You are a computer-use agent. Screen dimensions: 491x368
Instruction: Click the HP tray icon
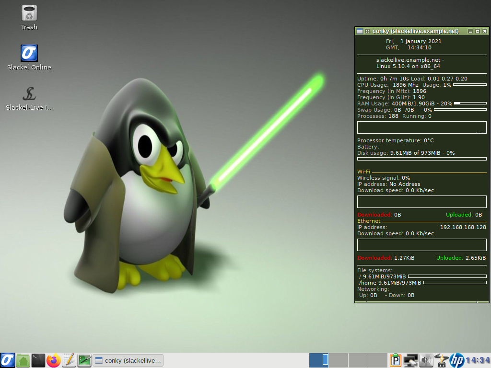point(456,360)
